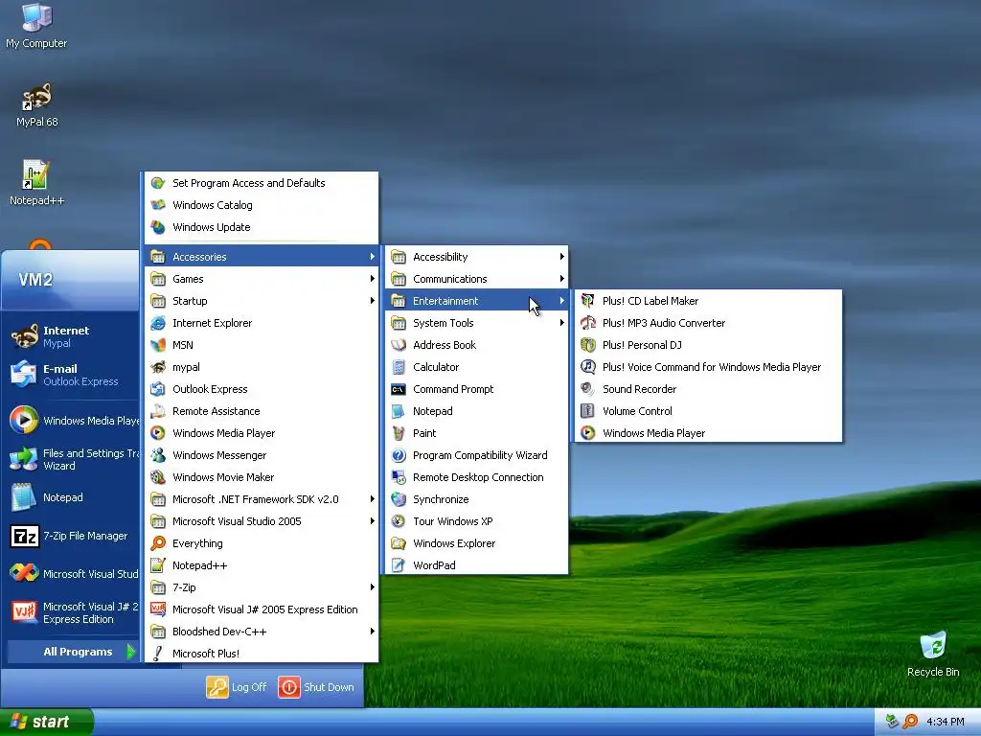The height and width of the screenshot is (736, 981).
Task: Click the Everything search icon
Action: tap(158, 543)
